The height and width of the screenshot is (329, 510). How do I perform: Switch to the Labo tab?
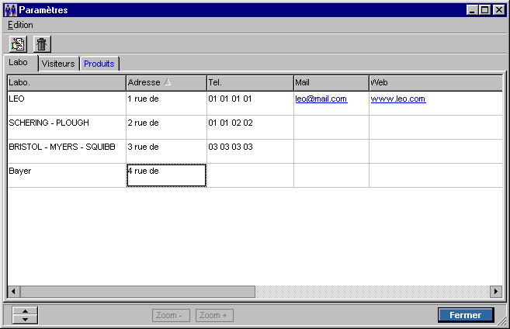(x=20, y=63)
